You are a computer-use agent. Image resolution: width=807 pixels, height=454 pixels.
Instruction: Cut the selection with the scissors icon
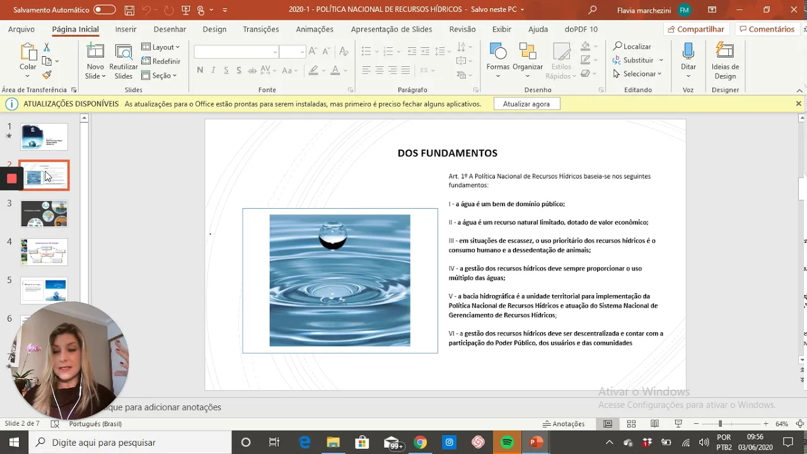tap(47, 47)
